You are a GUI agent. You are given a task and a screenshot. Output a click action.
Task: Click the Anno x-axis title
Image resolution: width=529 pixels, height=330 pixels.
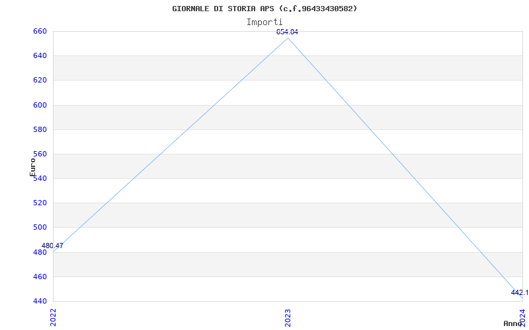(513, 323)
